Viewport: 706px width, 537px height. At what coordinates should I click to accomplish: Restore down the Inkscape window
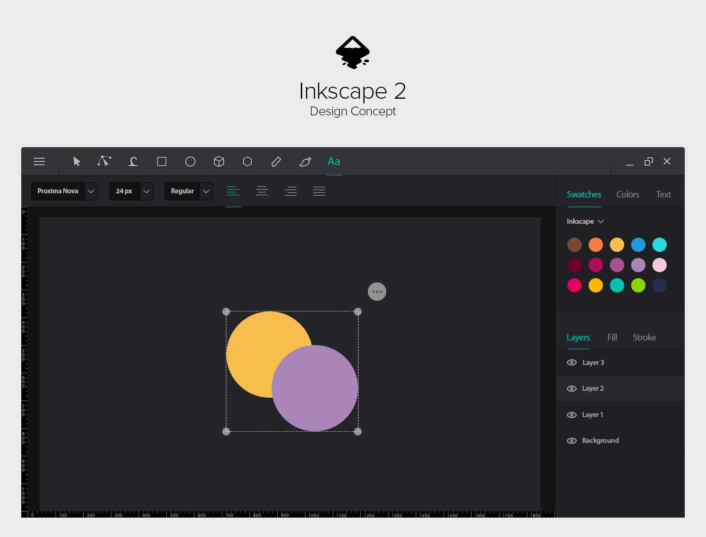click(x=649, y=161)
